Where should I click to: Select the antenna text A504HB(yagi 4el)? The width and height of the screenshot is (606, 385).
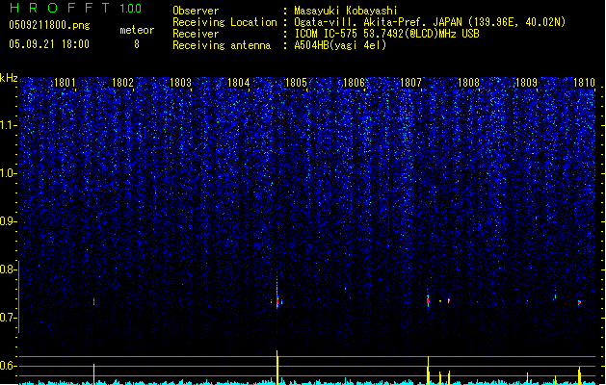(x=340, y=45)
